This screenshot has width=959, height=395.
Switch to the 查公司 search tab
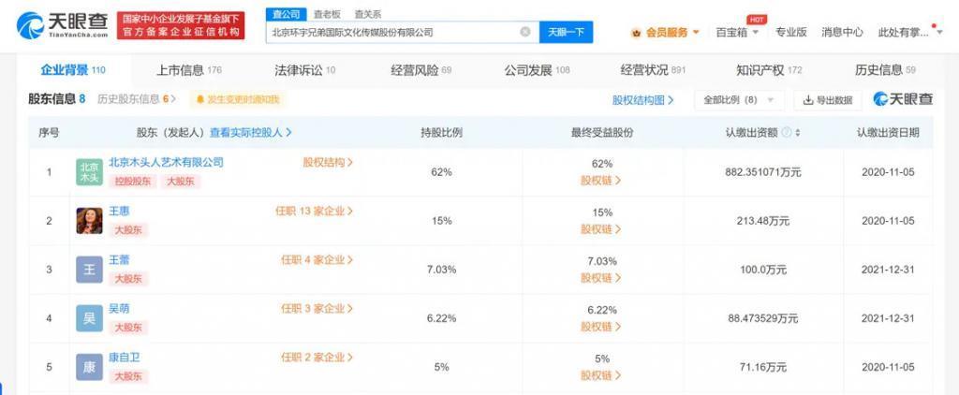(287, 14)
